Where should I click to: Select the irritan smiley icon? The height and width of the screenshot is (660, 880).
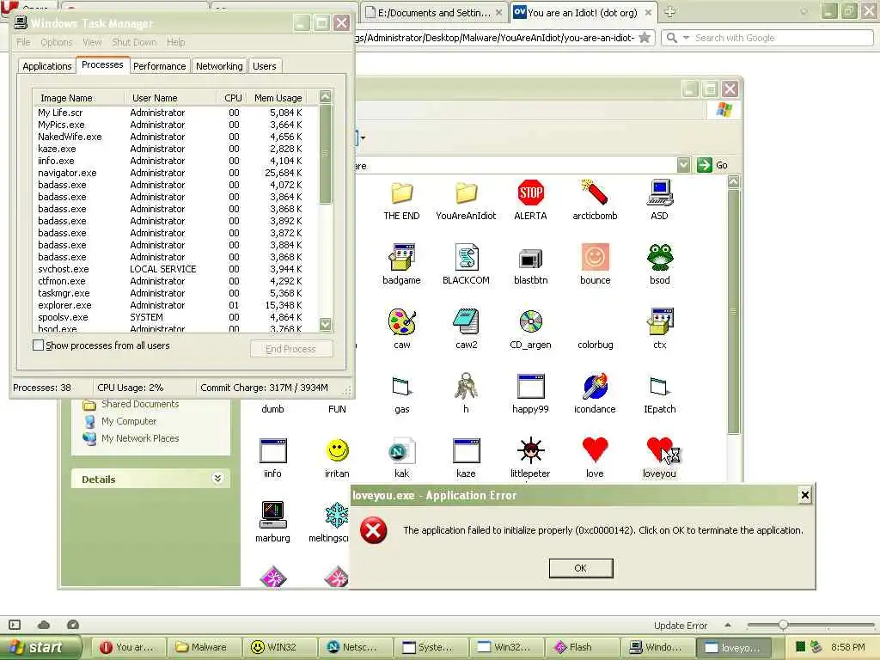(x=337, y=450)
